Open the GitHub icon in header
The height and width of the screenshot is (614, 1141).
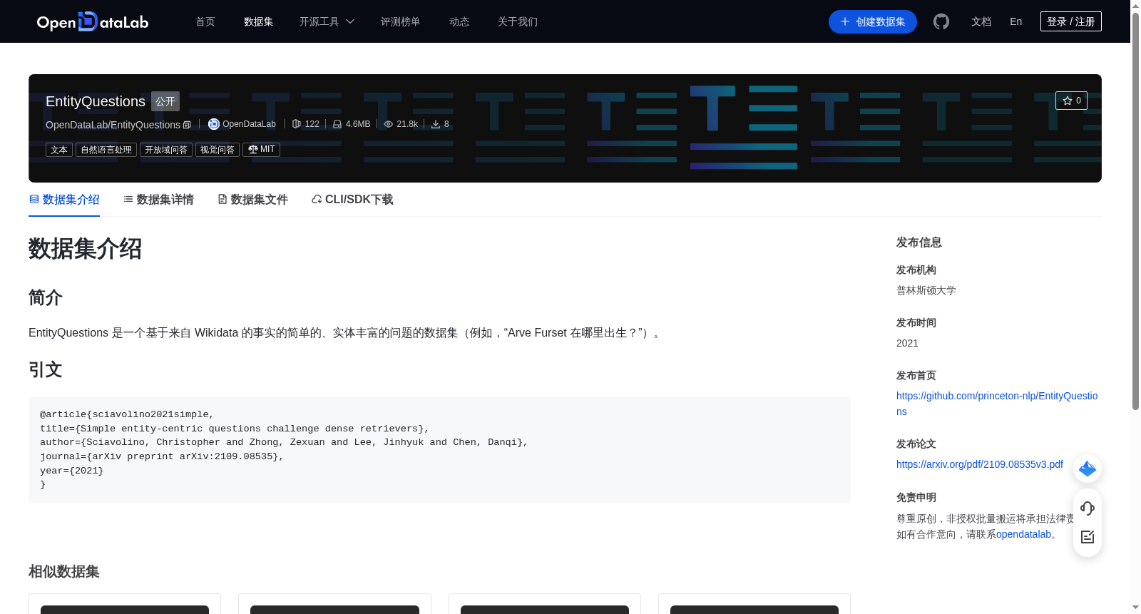[941, 21]
